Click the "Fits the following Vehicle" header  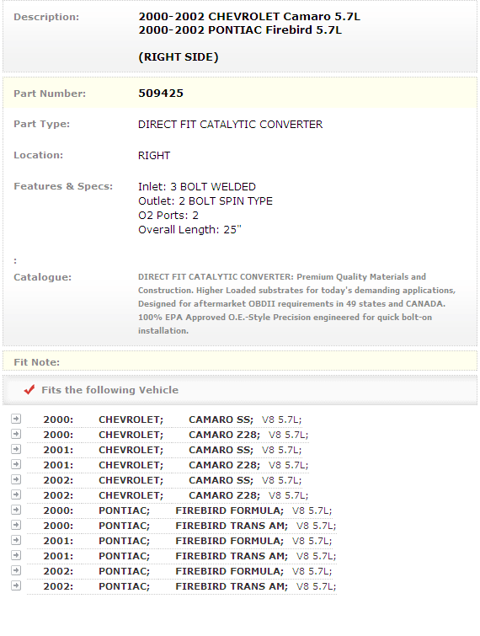[x=109, y=390]
